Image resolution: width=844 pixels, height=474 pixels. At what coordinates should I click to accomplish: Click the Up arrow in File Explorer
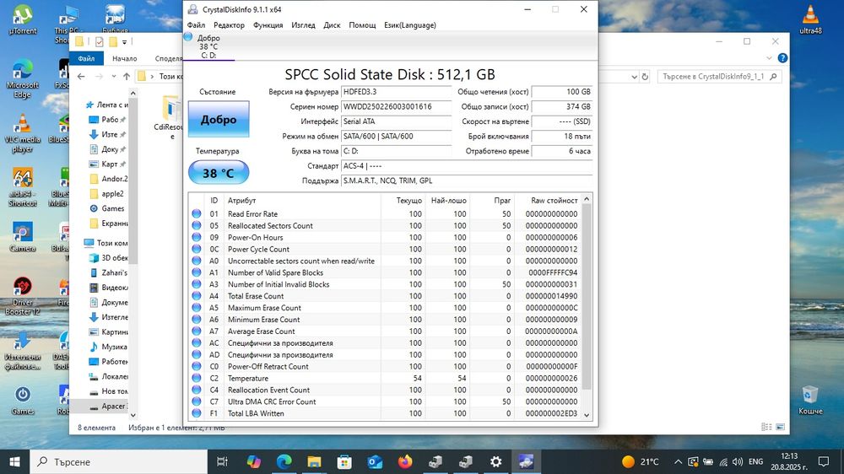coord(127,77)
